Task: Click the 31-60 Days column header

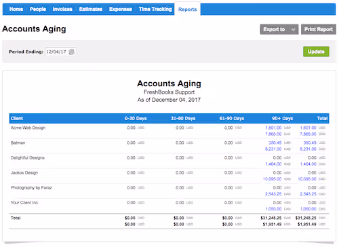Action: [x=183, y=118]
